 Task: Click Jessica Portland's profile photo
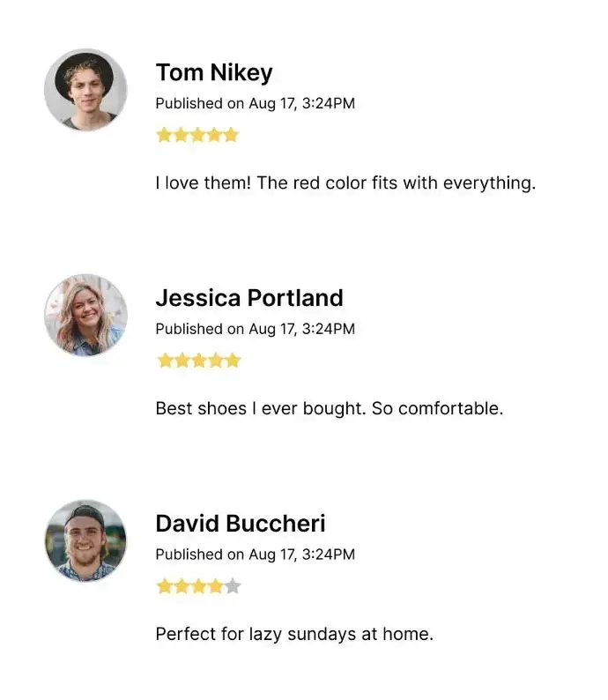coord(85,315)
